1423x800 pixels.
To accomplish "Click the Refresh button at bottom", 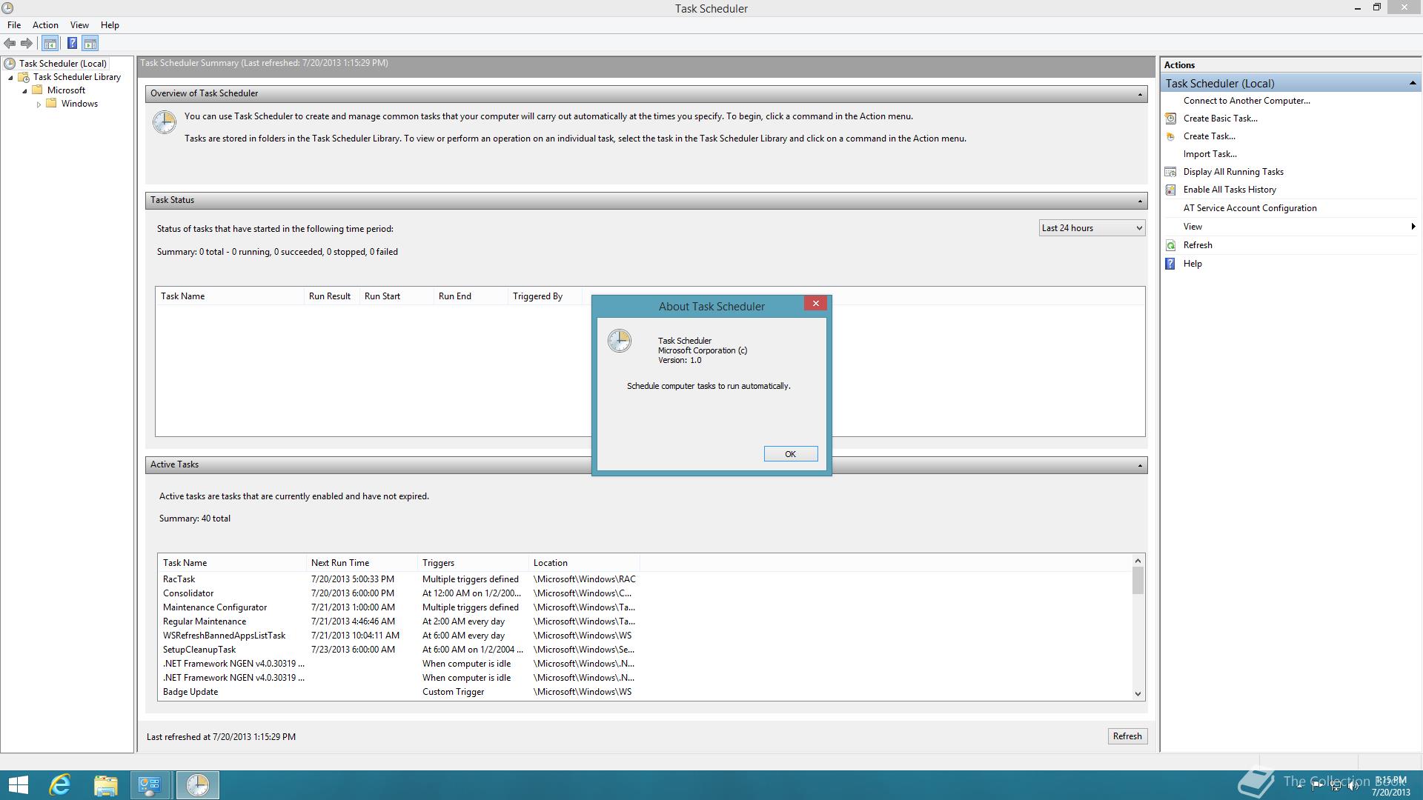I will (x=1127, y=736).
